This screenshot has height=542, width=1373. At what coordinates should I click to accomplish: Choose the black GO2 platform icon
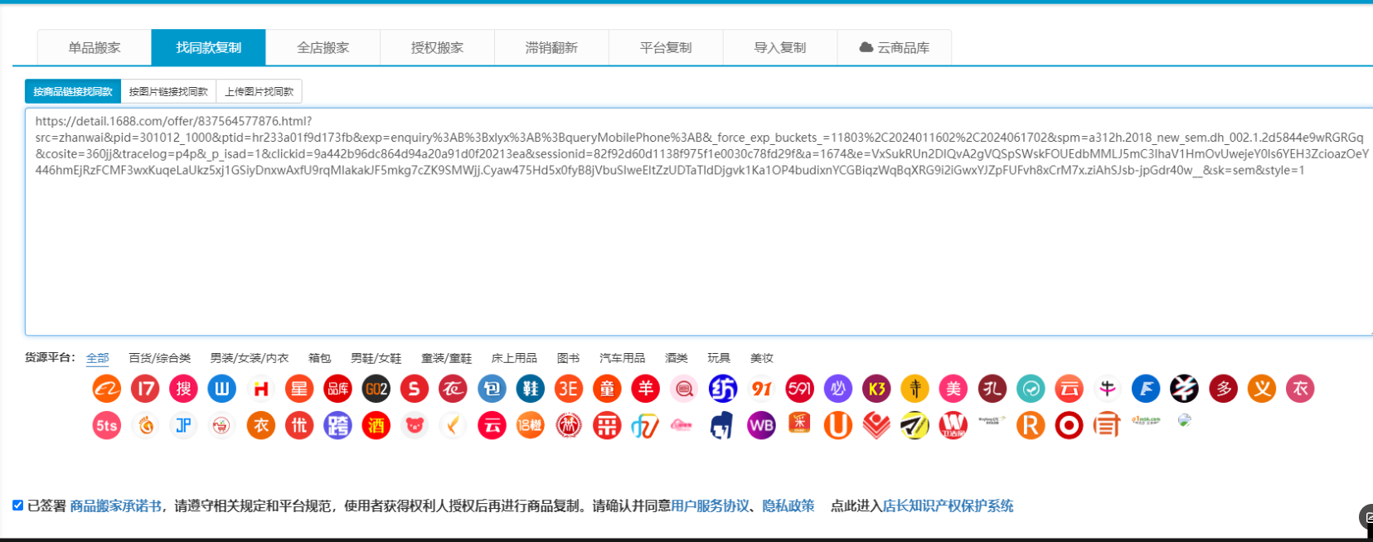pyautogui.click(x=376, y=389)
